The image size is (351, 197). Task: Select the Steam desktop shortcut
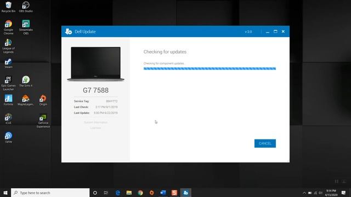click(x=9, y=63)
